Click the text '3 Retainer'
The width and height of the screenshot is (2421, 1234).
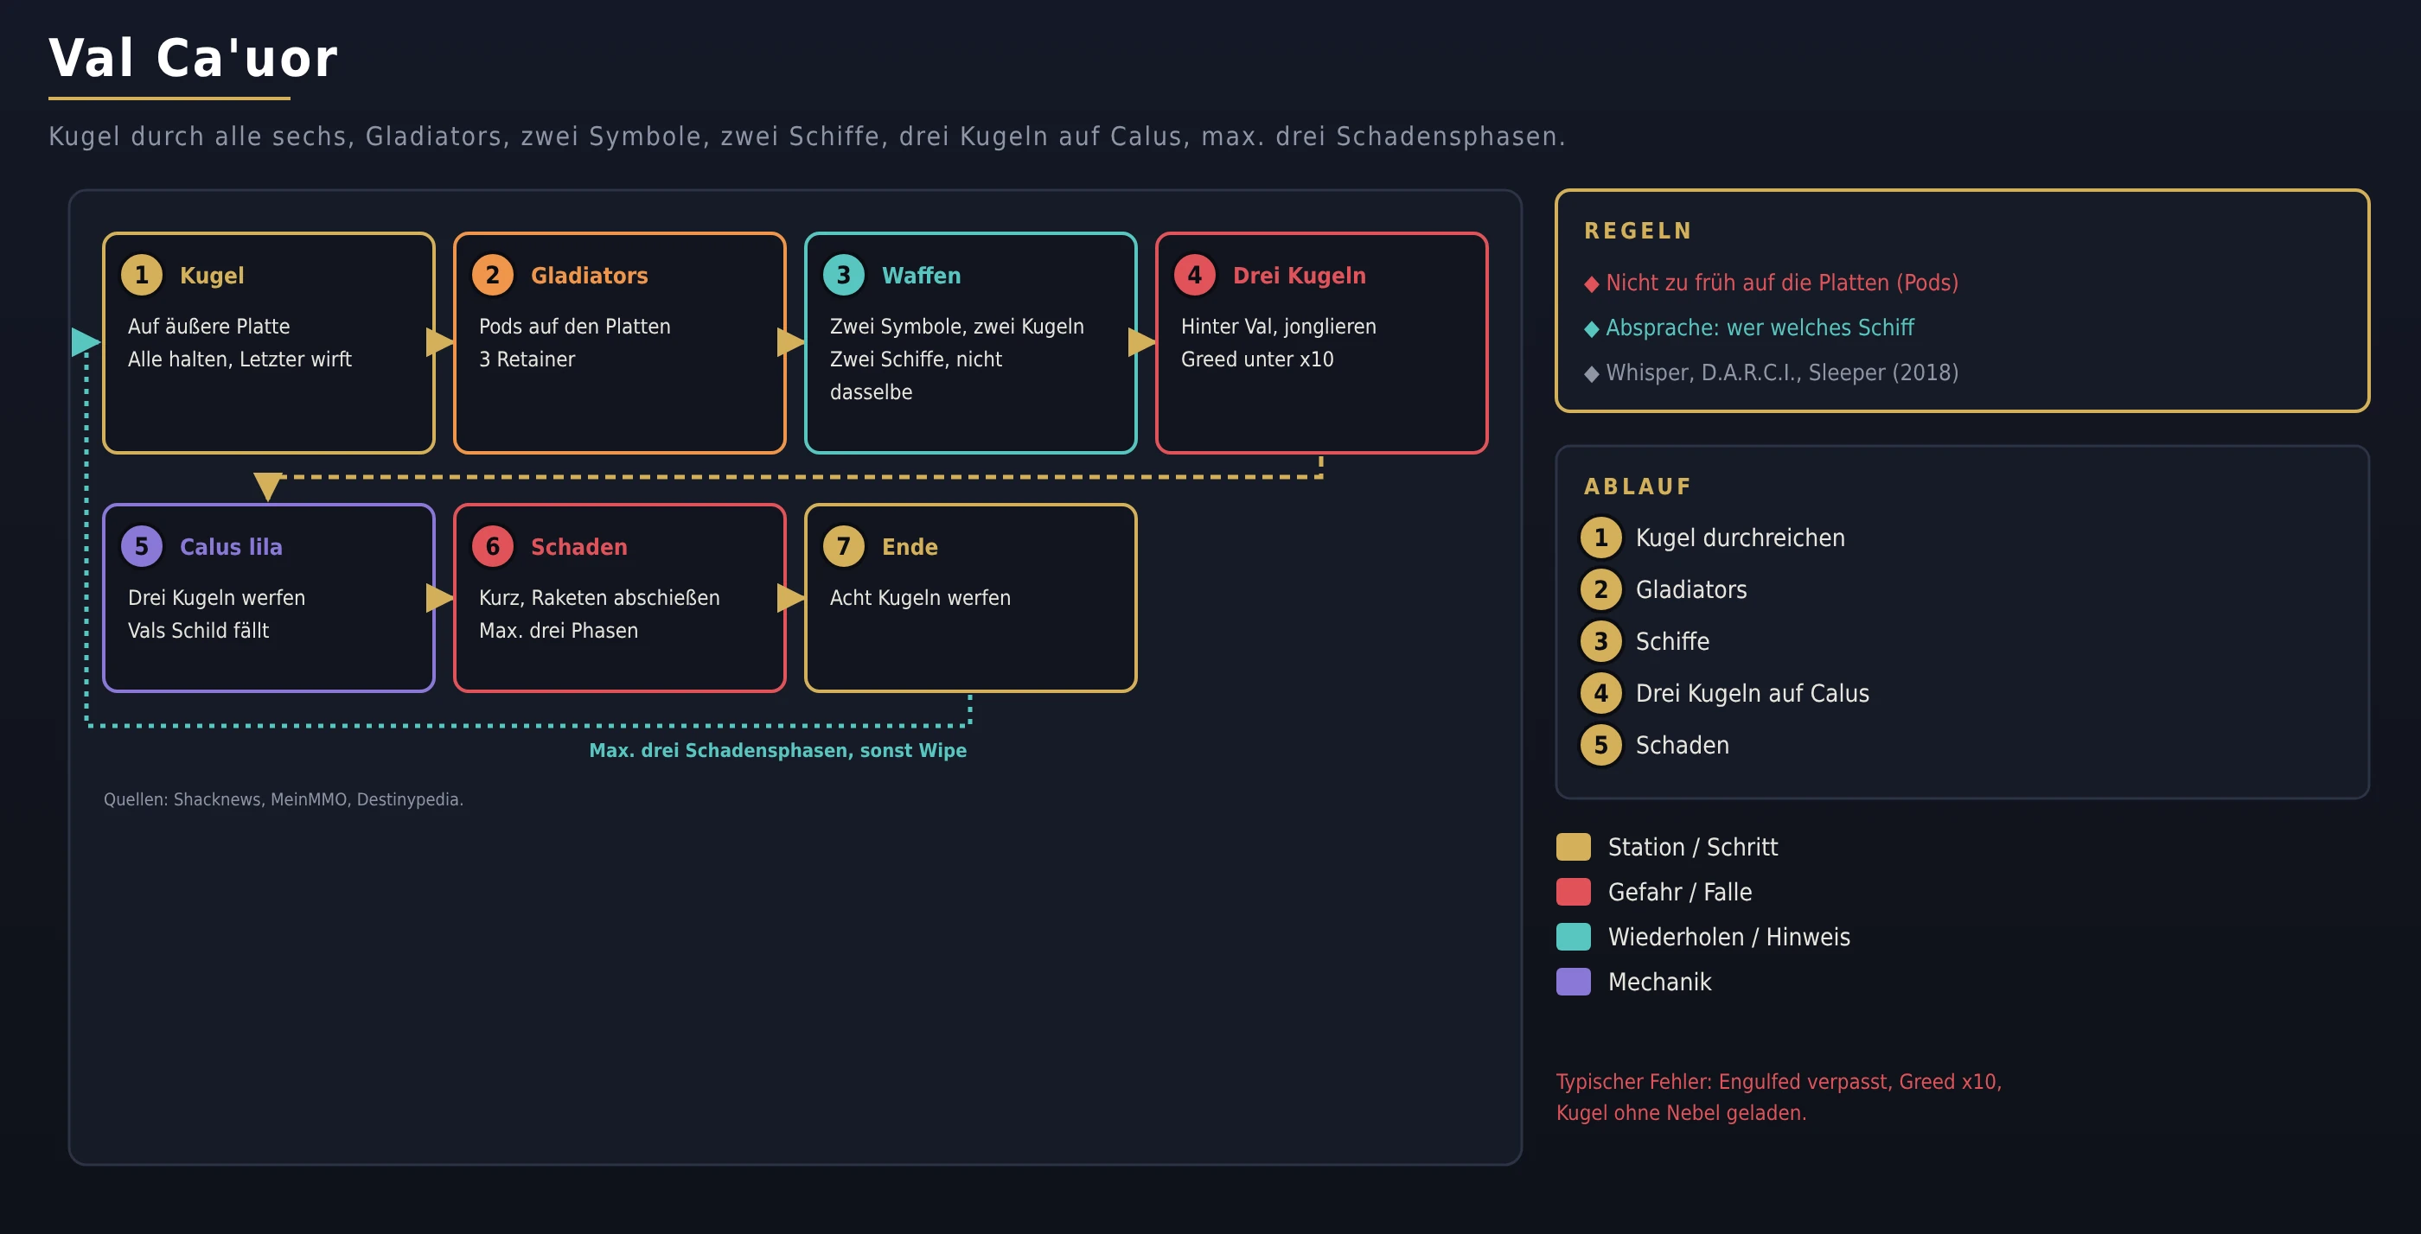(x=527, y=359)
